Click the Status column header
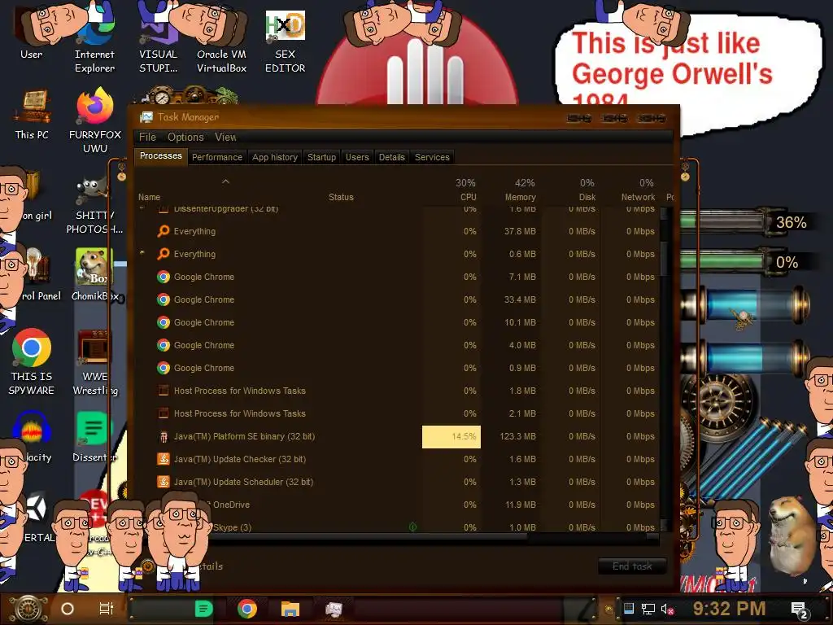This screenshot has height=625, width=833. (341, 197)
